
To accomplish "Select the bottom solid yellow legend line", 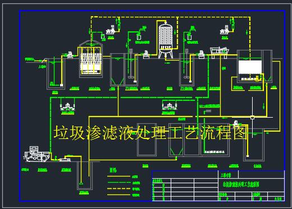I will point(118,195).
